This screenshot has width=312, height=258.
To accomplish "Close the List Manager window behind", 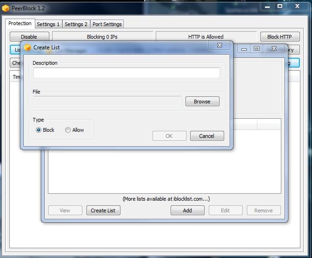I will tap(274, 48).
